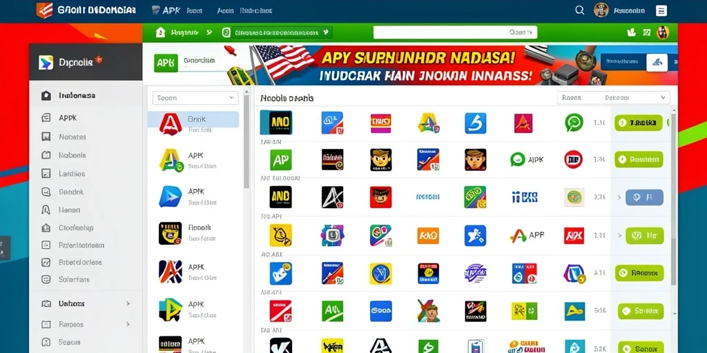Viewport: 707px width, 353px height.
Task: Open the red AIX app icon
Action: tap(574, 236)
